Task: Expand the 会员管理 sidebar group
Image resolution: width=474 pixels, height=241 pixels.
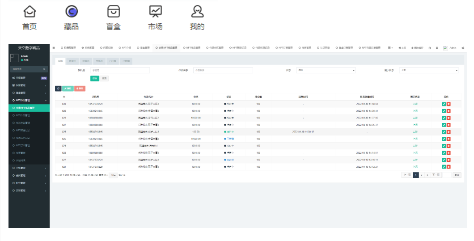Action: tap(29, 175)
